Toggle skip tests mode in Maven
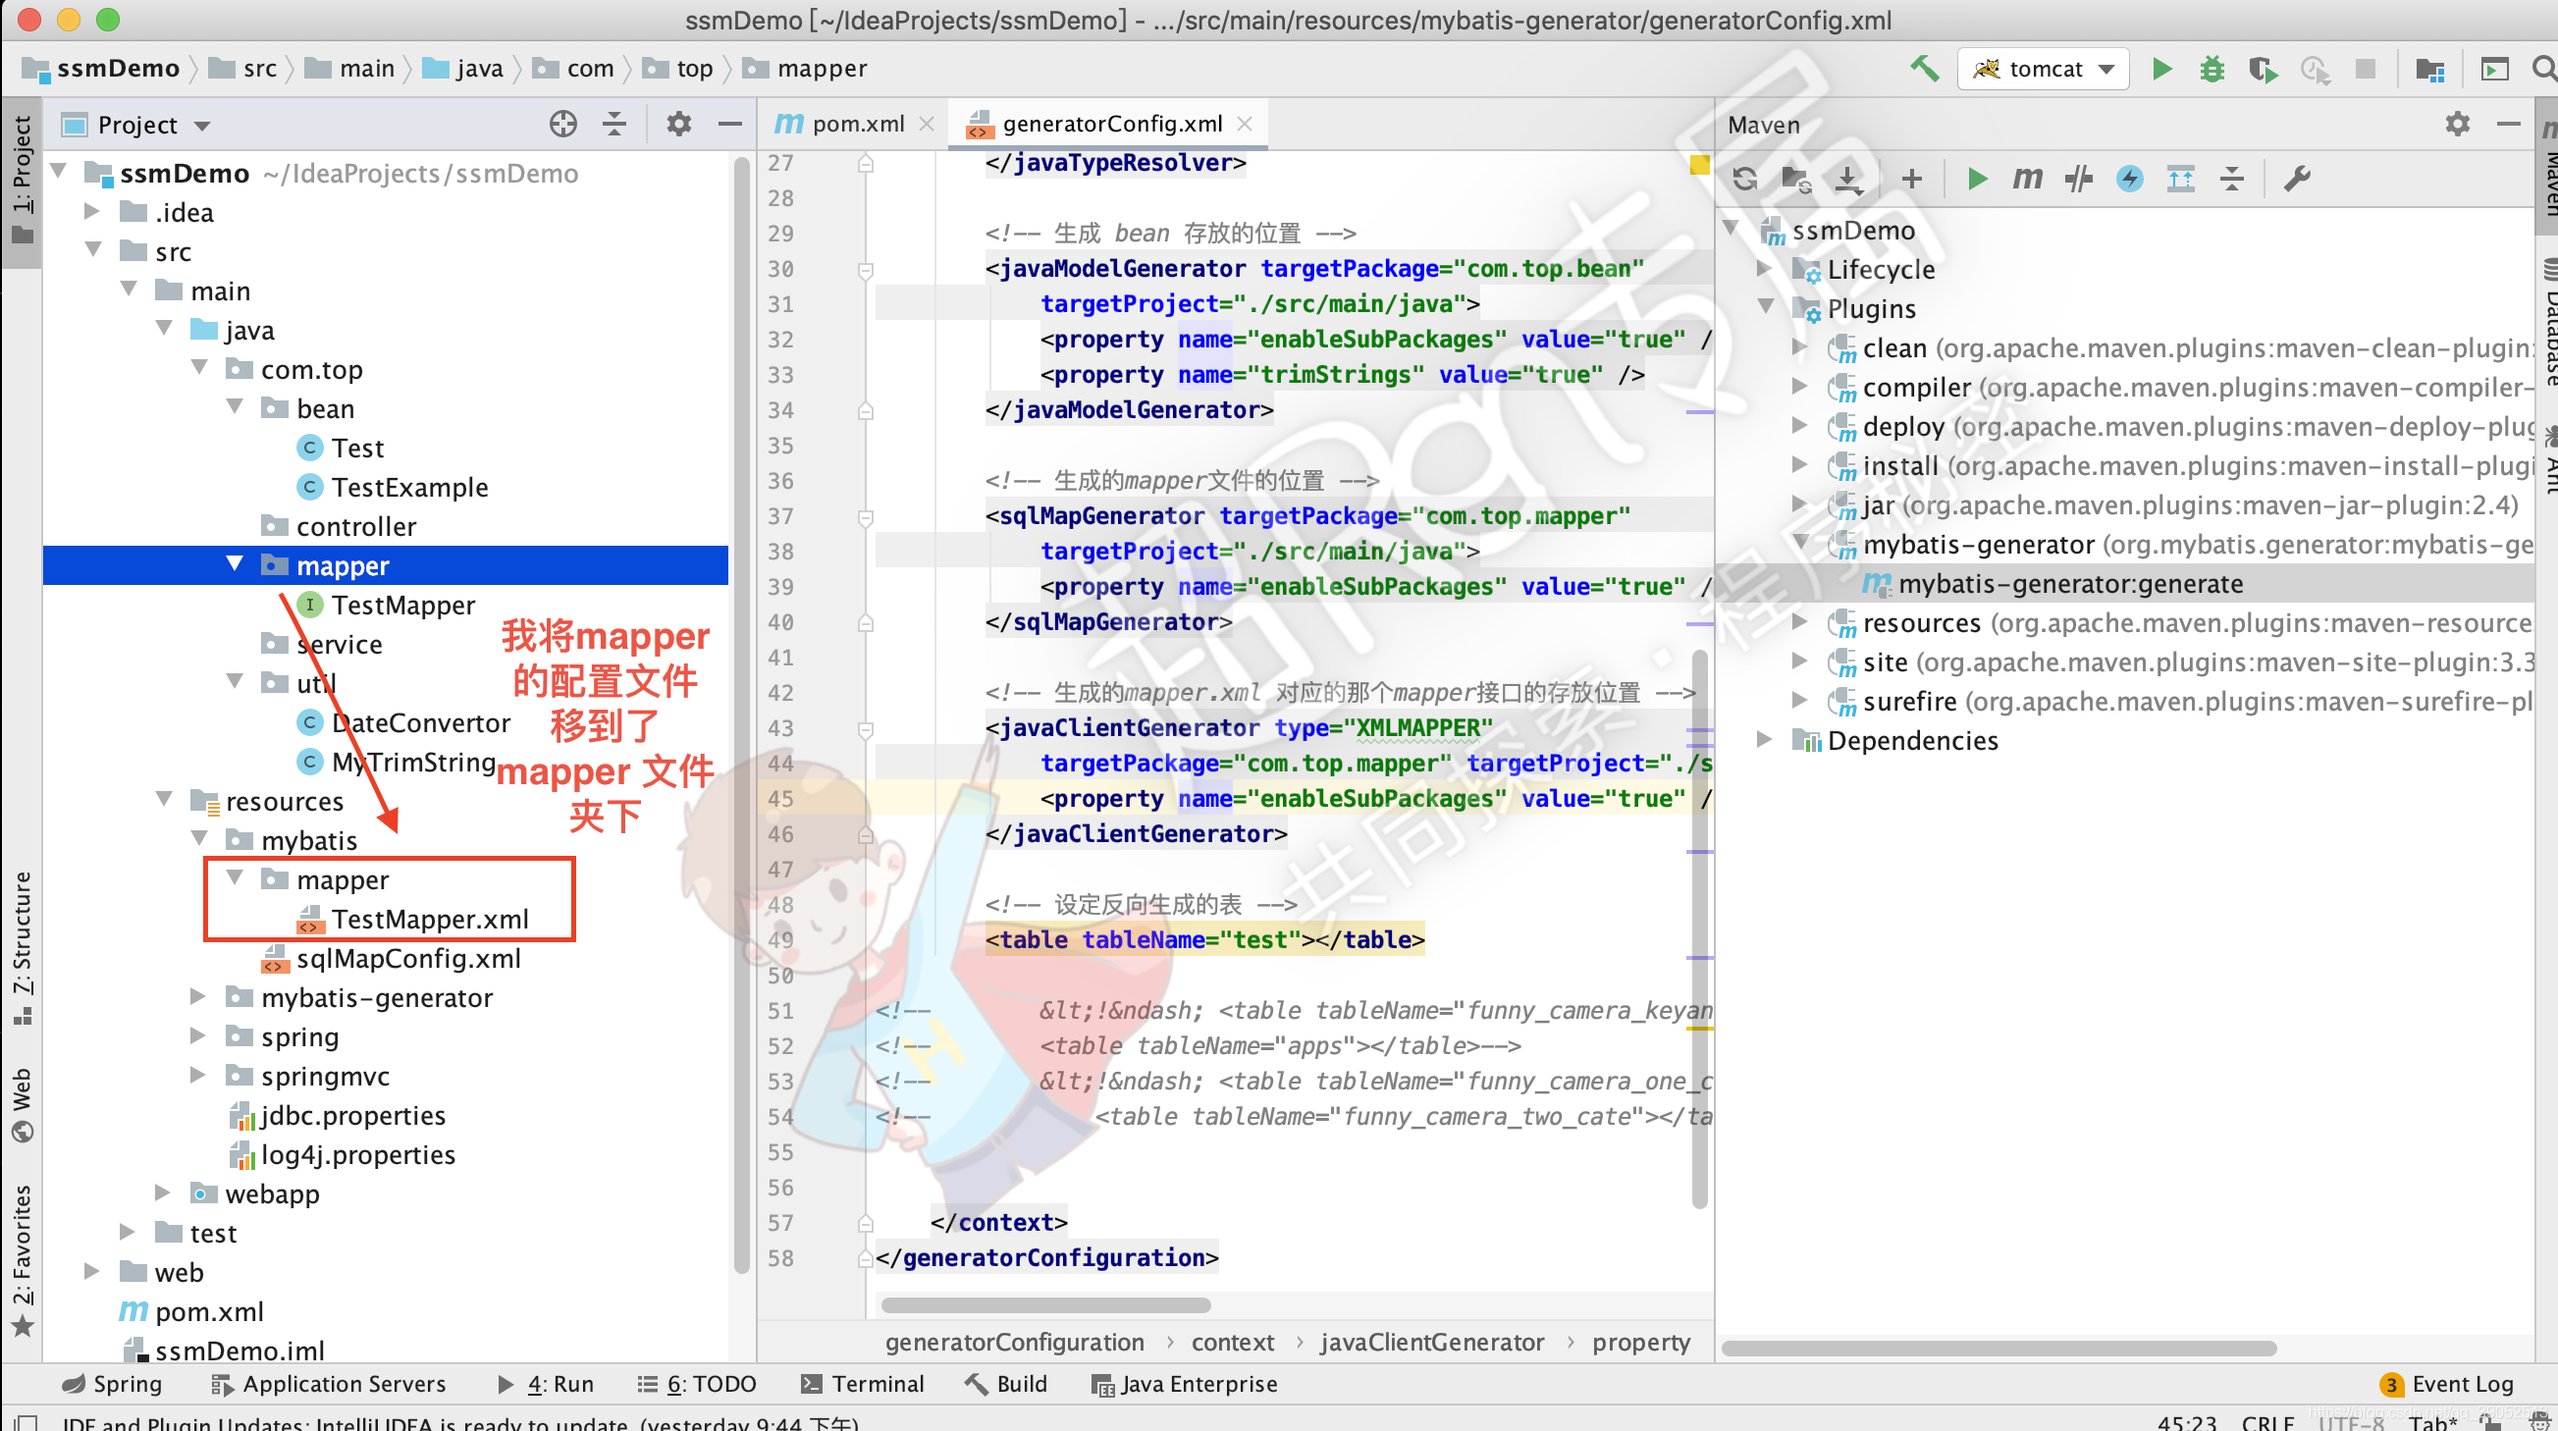The height and width of the screenshot is (1431, 2558). coord(2129,179)
